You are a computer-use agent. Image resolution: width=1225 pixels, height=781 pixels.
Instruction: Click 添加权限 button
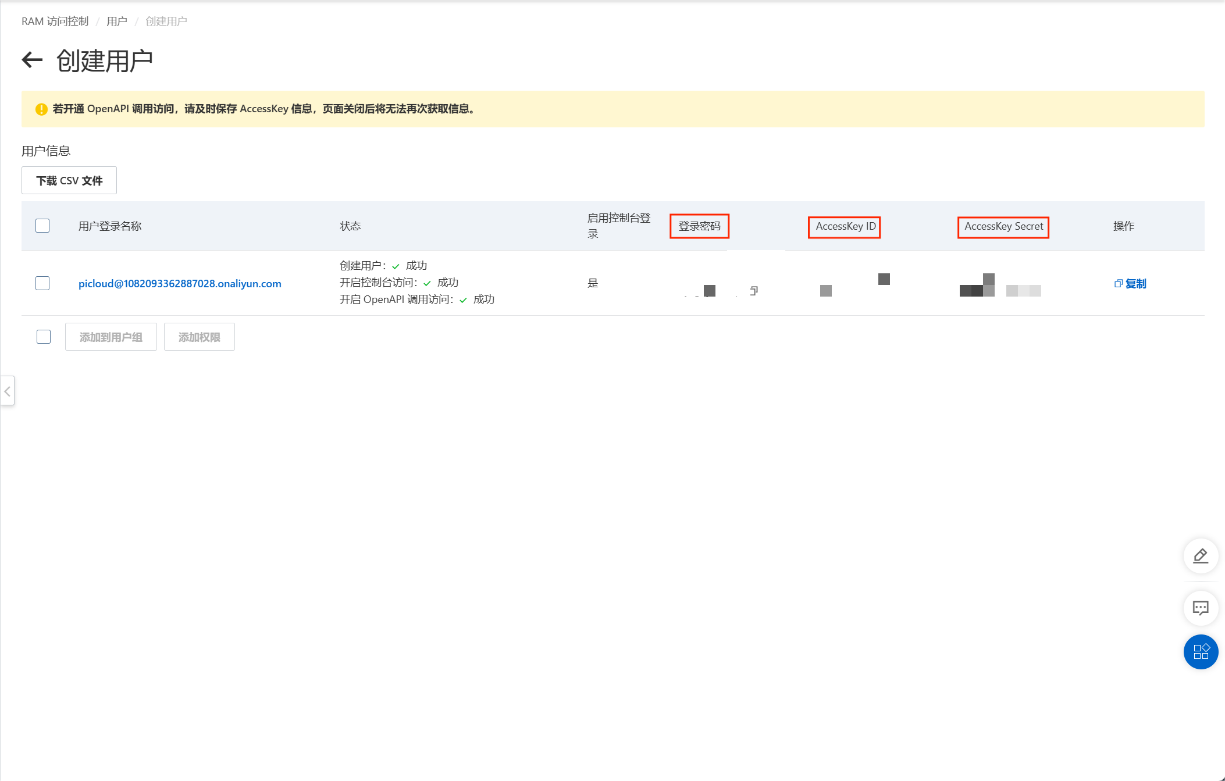(199, 337)
